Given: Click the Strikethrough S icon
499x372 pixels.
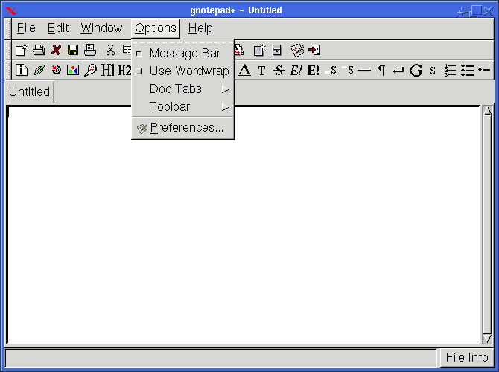Looking at the screenshot, I should point(279,70).
